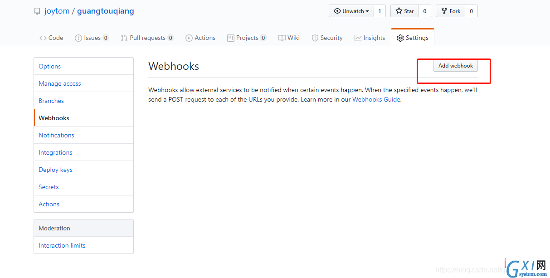
Task: Open the Issues tab
Action: click(92, 38)
